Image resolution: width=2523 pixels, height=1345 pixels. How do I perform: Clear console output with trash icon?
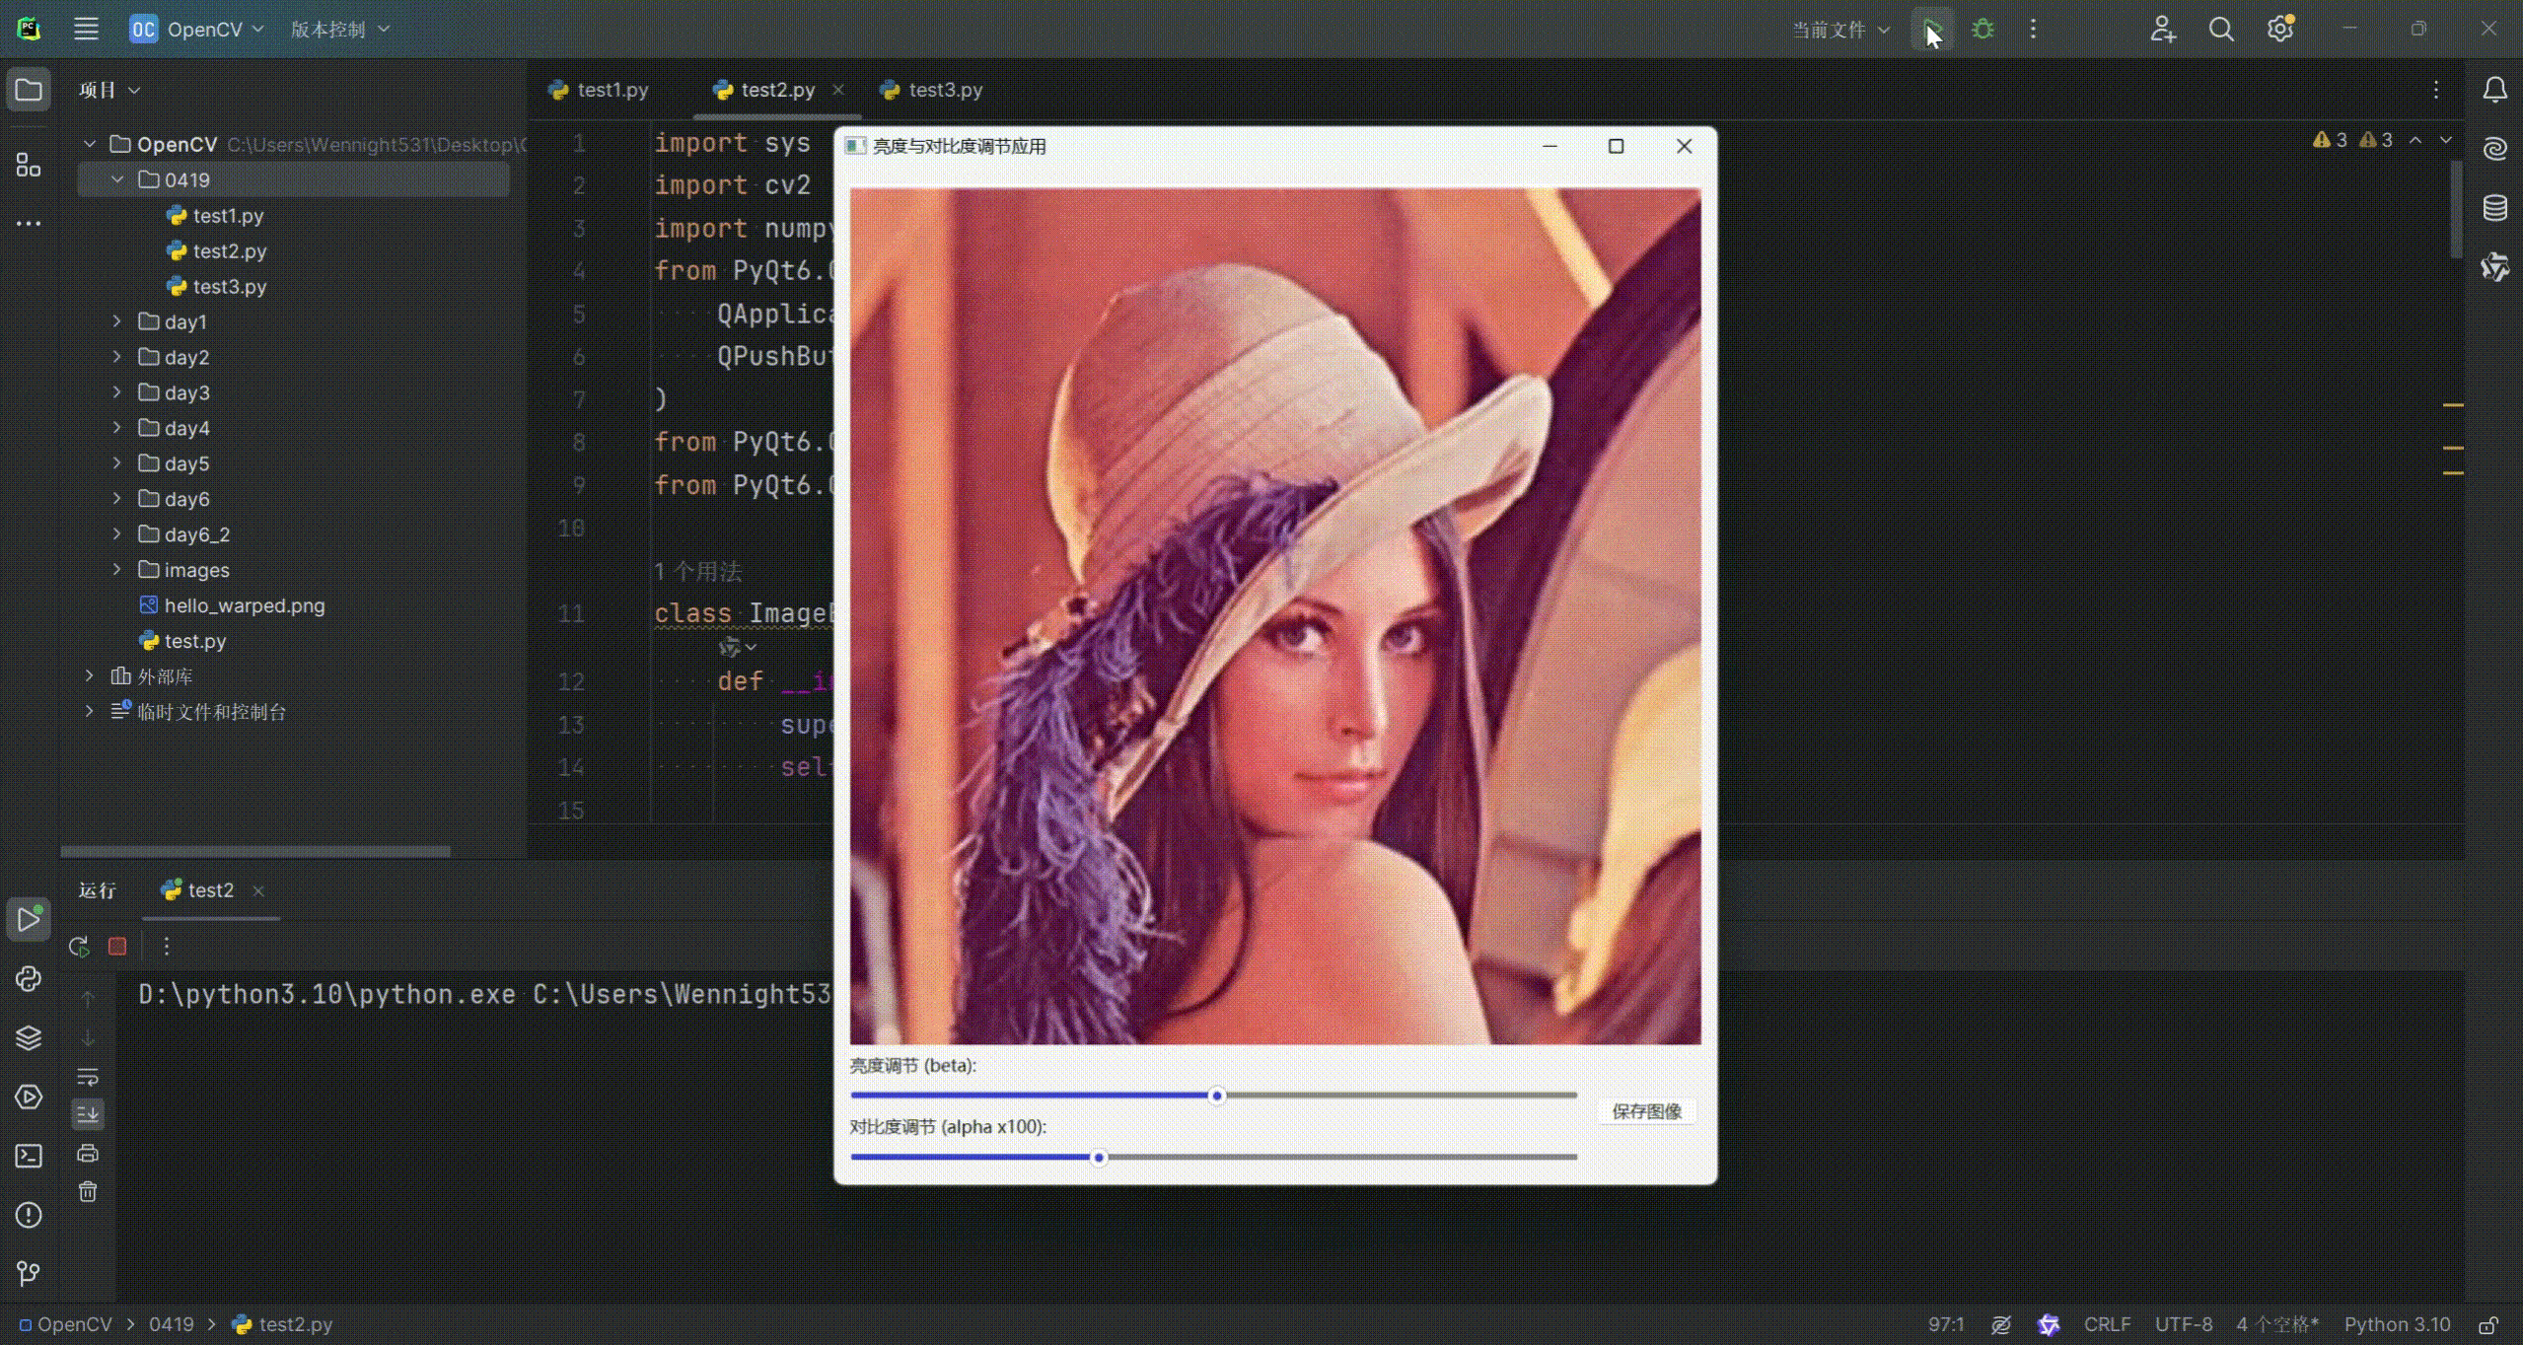[88, 1192]
